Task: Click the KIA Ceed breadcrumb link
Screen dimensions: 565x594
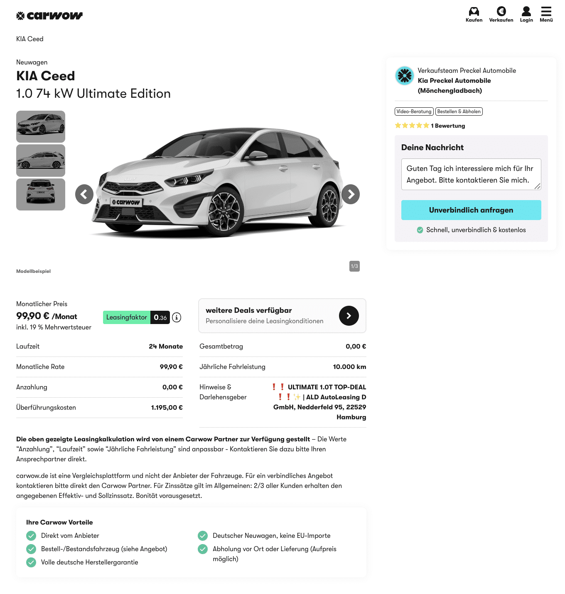Action: coord(30,39)
